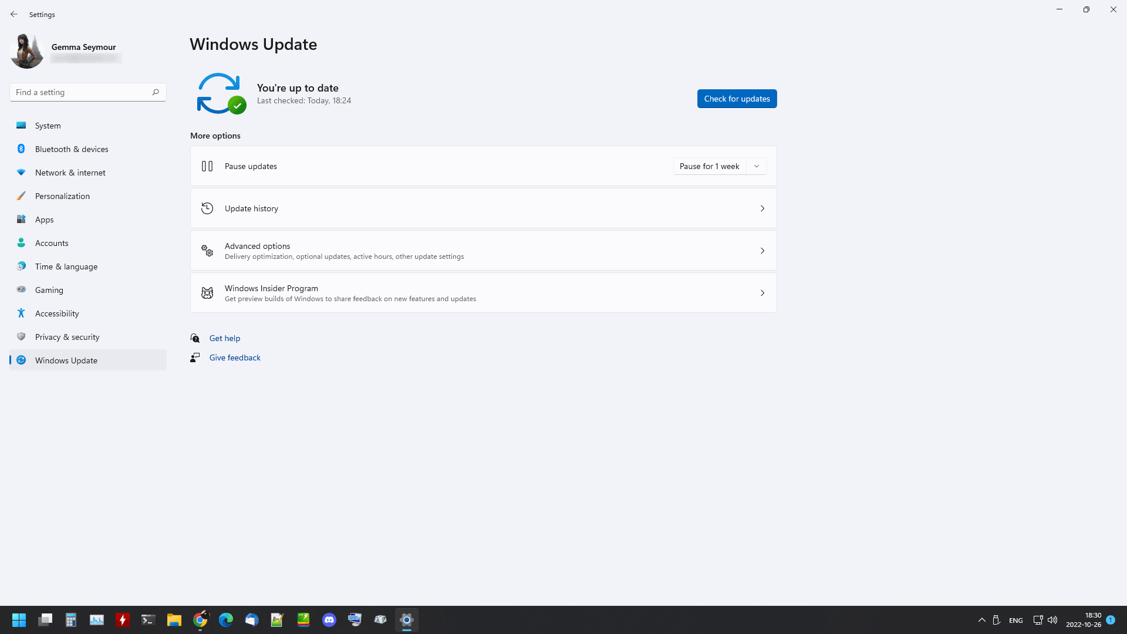Viewport: 1127px width, 634px height.
Task: Open the notification center badge
Action: [1110, 620]
